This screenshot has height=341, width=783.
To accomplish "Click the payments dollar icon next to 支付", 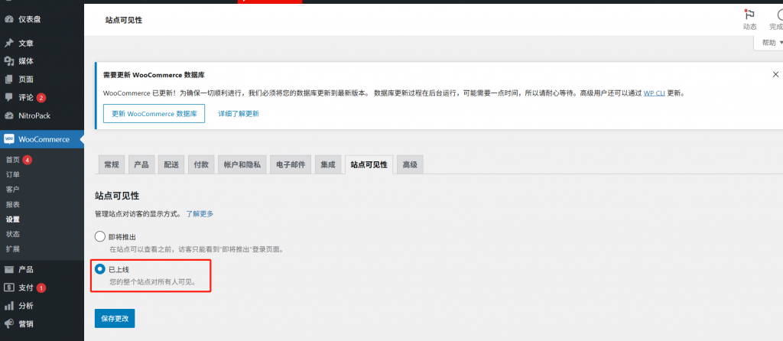I will [x=8, y=287].
